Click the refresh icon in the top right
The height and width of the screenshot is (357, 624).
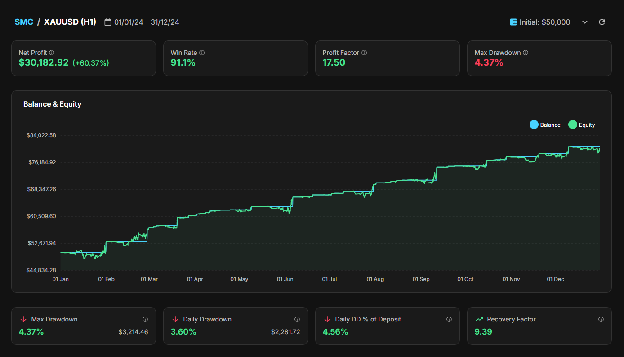602,22
